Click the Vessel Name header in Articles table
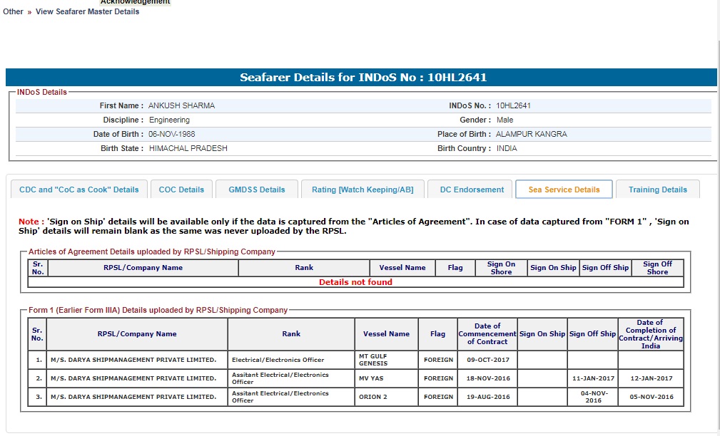 tap(402, 268)
